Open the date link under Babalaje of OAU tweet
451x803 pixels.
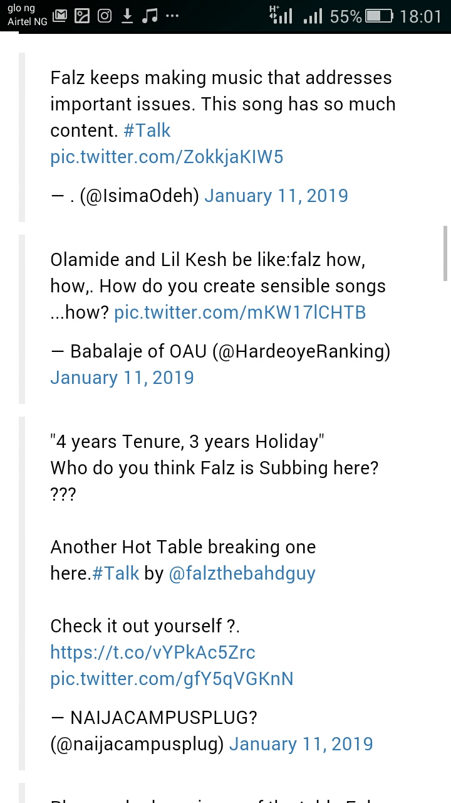(122, 378)
